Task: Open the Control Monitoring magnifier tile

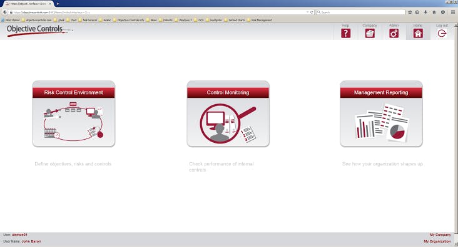Action: tap(228, 114)
